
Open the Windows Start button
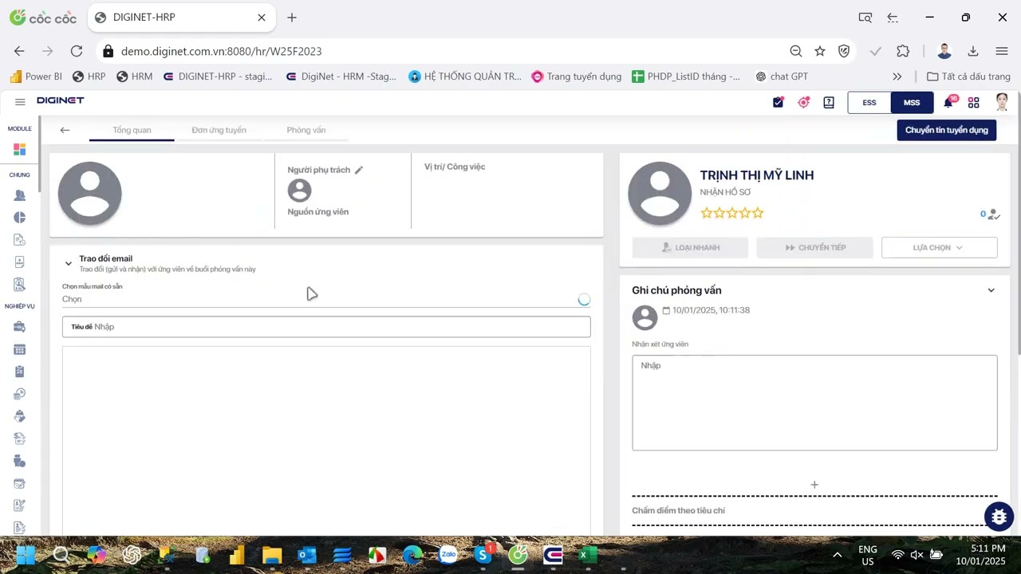26,555
